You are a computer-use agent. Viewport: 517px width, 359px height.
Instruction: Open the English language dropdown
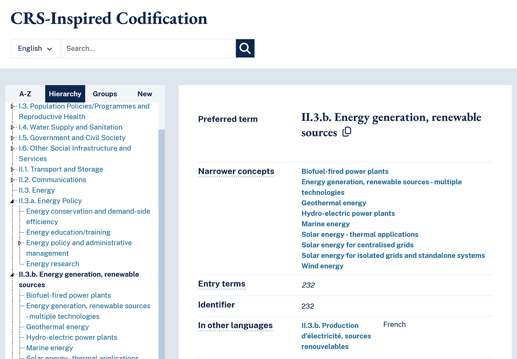[x=35, y=48]
